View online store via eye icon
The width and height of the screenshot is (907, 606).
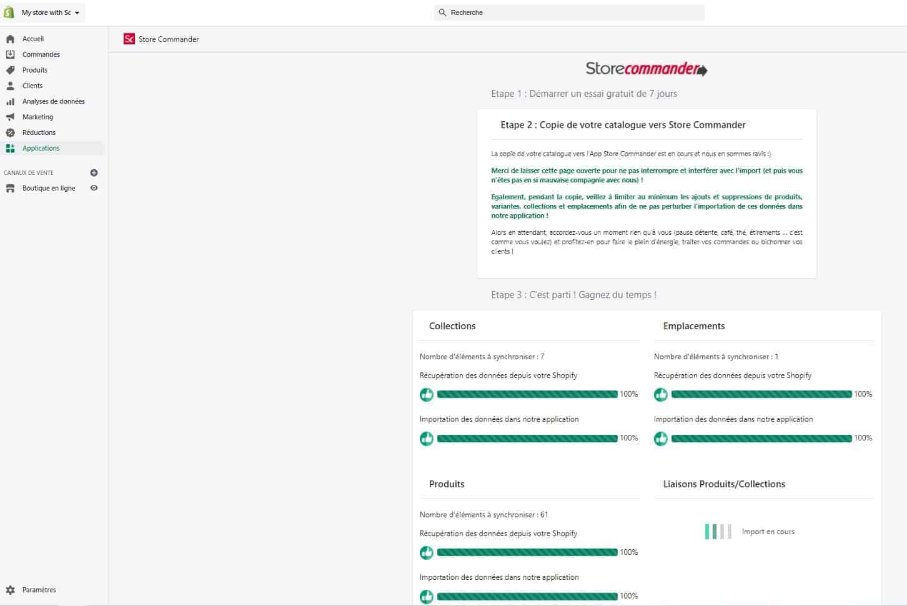point(94,188)
